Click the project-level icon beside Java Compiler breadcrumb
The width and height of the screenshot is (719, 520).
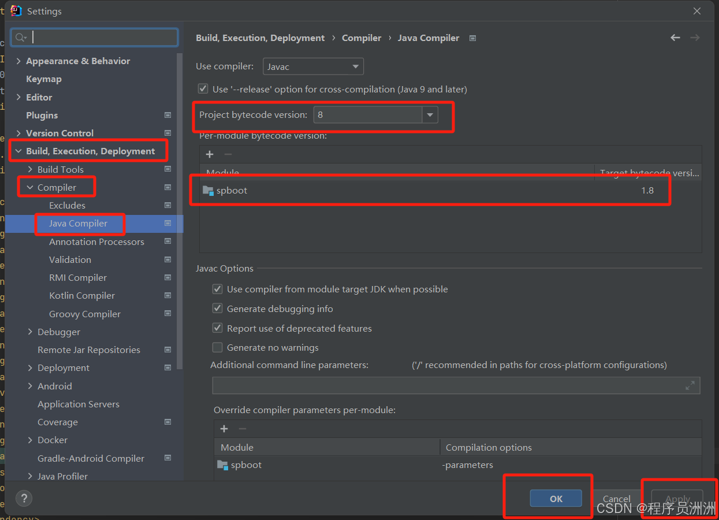472,38
